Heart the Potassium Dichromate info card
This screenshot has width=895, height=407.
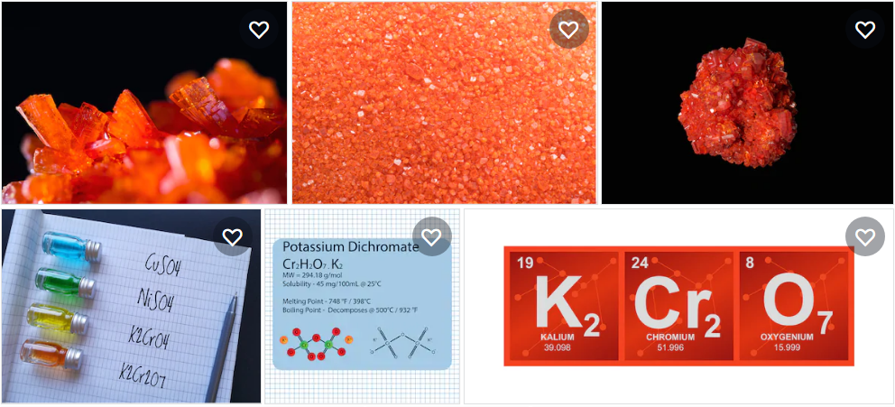[x=431, y=237]
